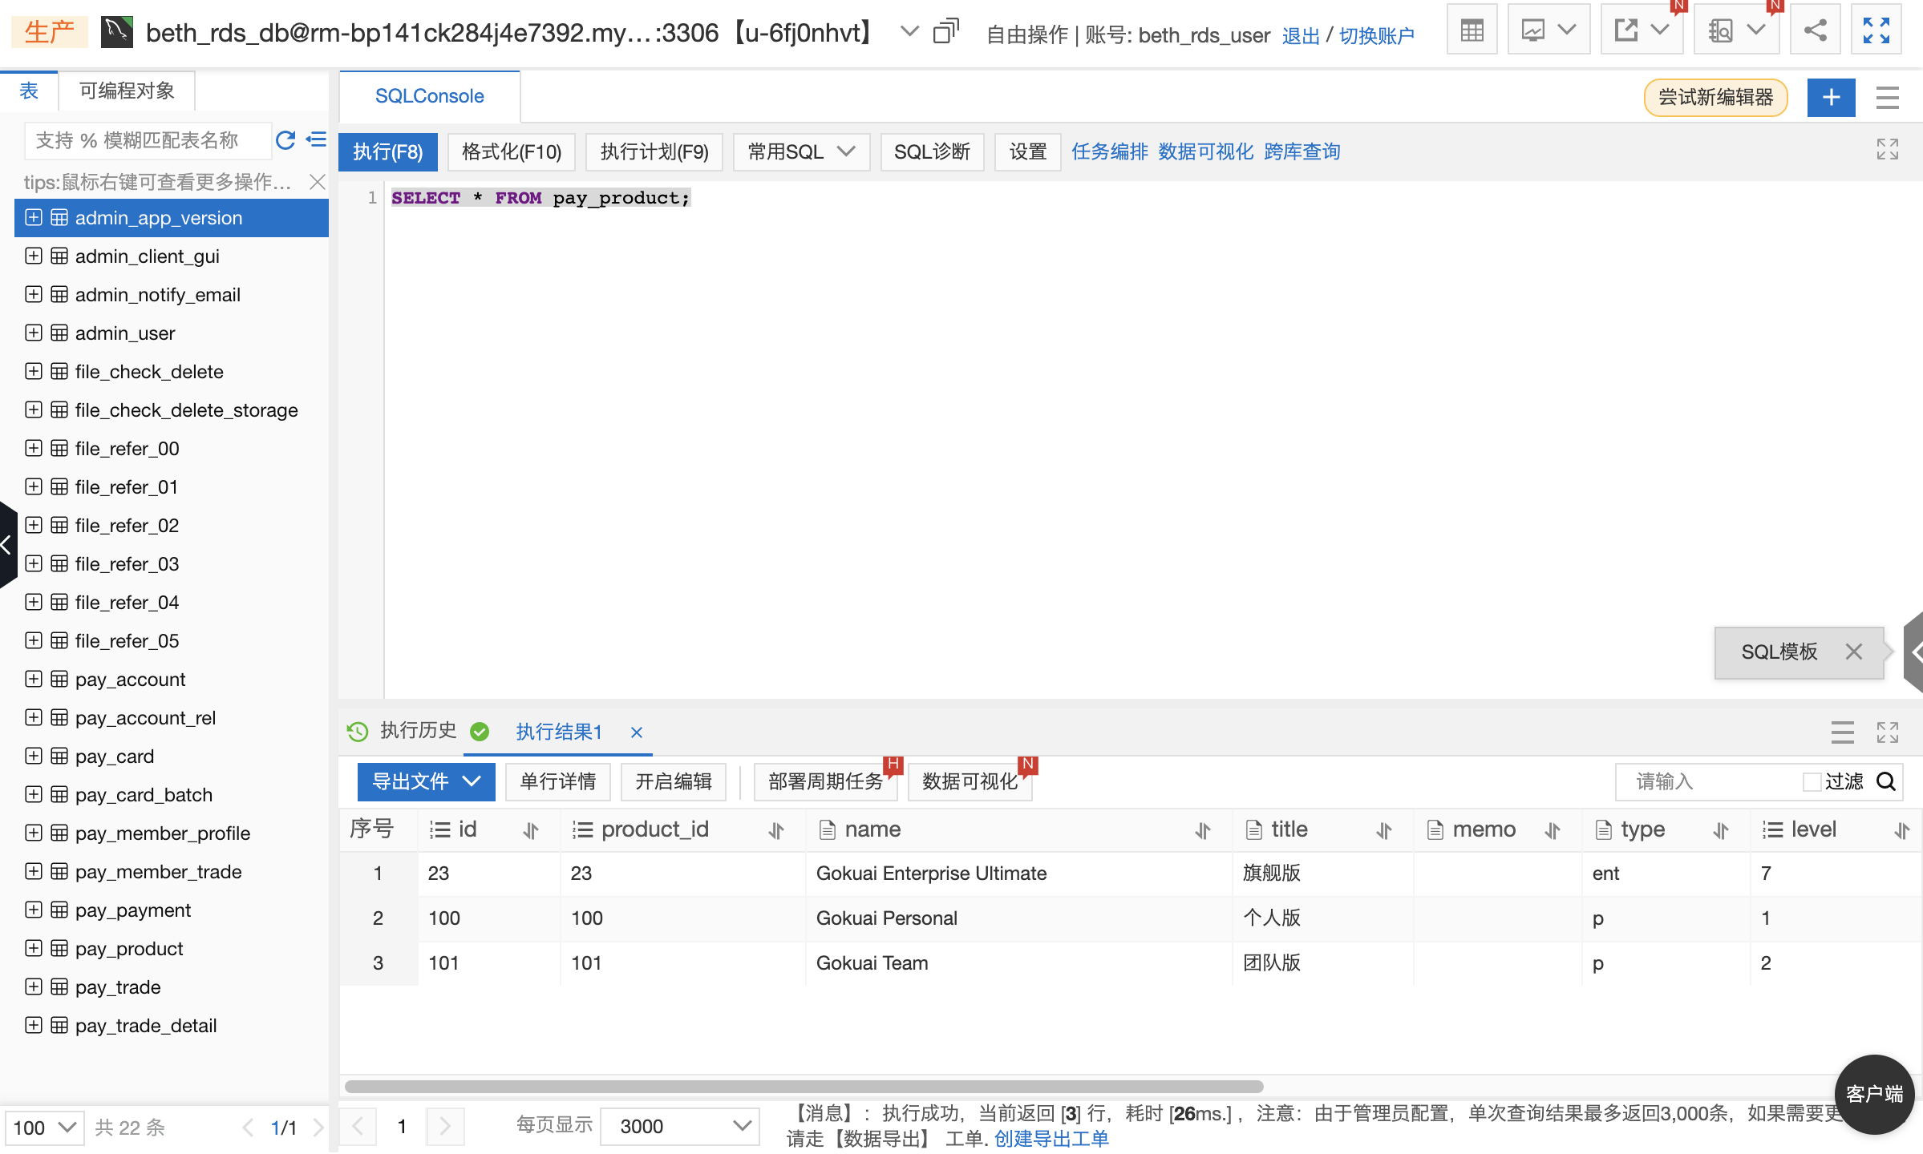Open the 常用SQL dropdown
The image size is (1923, 1154).
[x=800, y=151]
